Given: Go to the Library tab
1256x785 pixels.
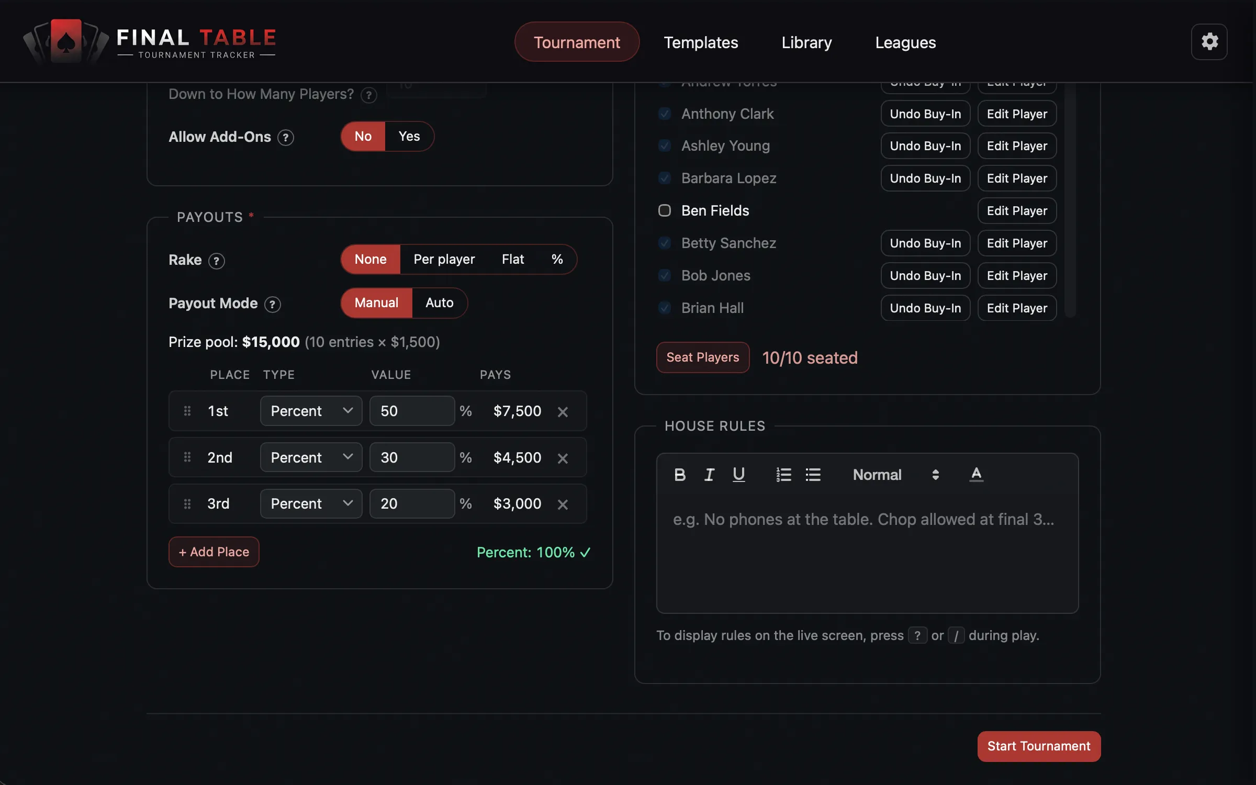Looking at the screenshot, I should click(x=806, y=42).
